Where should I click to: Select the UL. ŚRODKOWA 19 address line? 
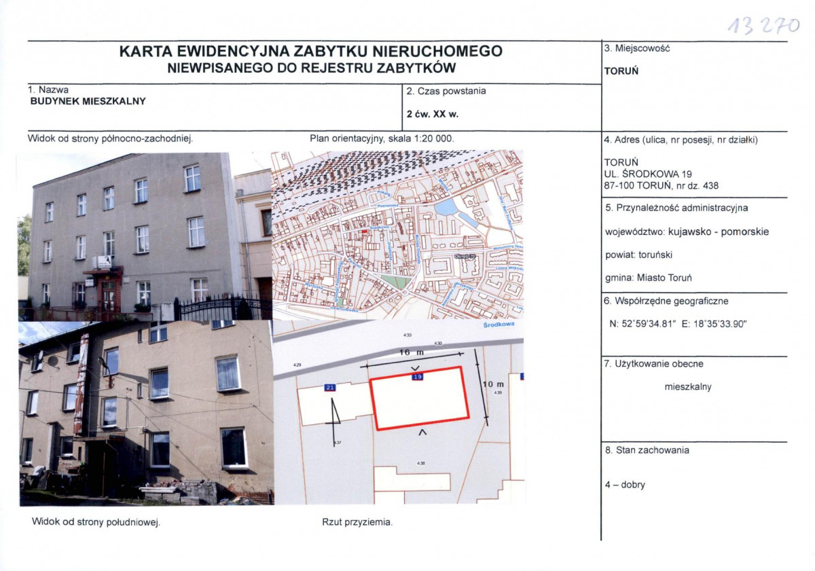point(648,174)
